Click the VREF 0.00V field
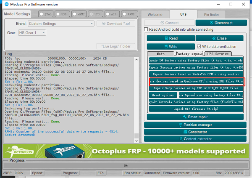Screen dimensions: 252x178 pyautogui.click(x=22, y=173)
